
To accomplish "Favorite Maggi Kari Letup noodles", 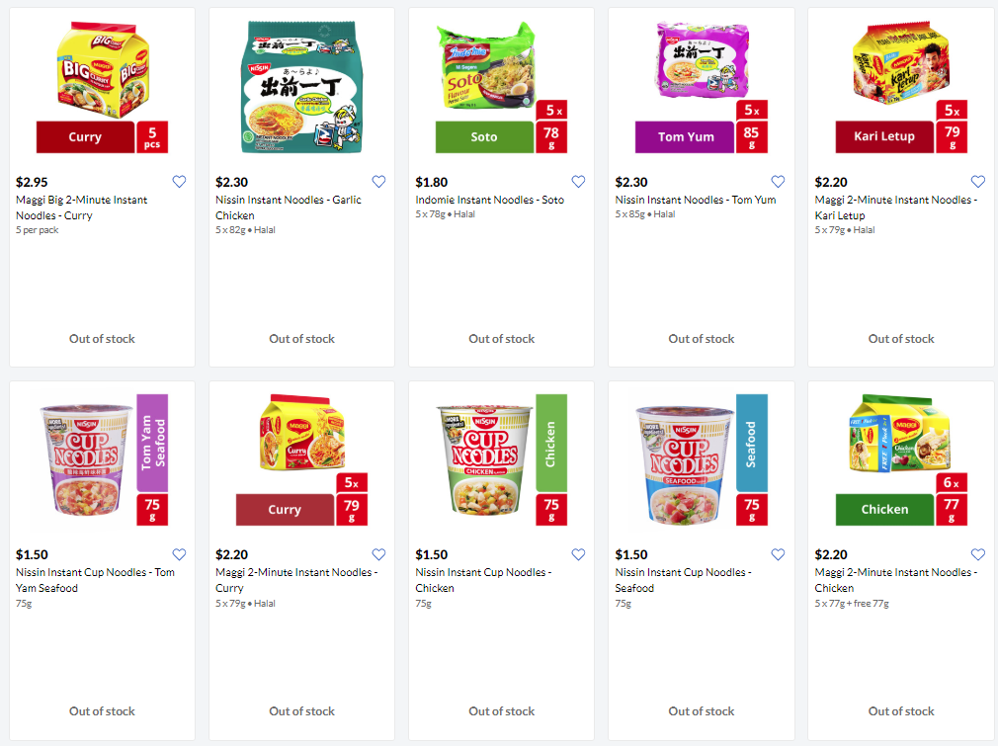I will tap(977, 182).
